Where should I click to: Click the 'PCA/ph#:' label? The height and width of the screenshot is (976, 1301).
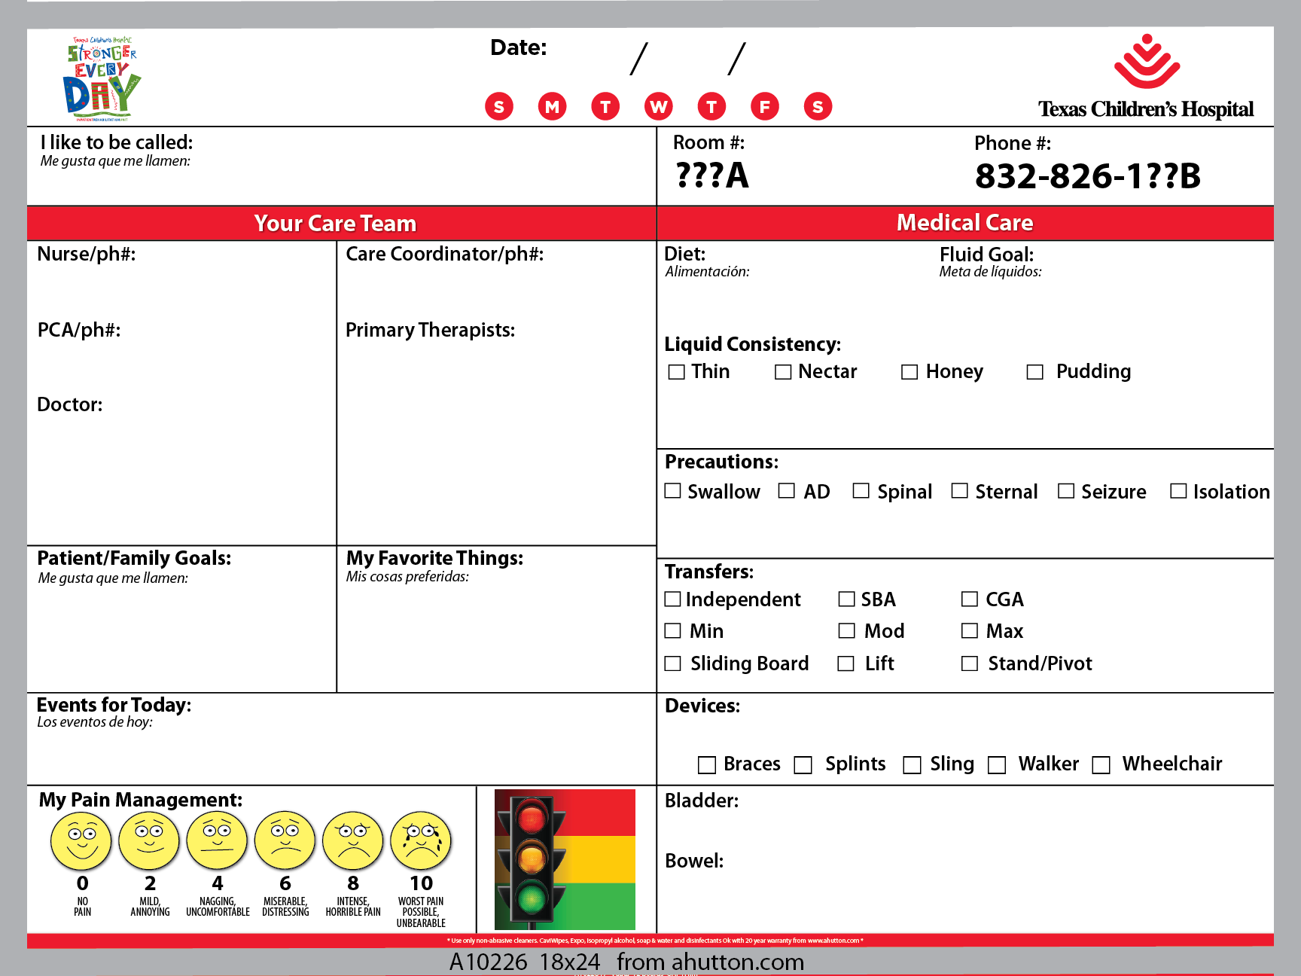pos(79,330)
